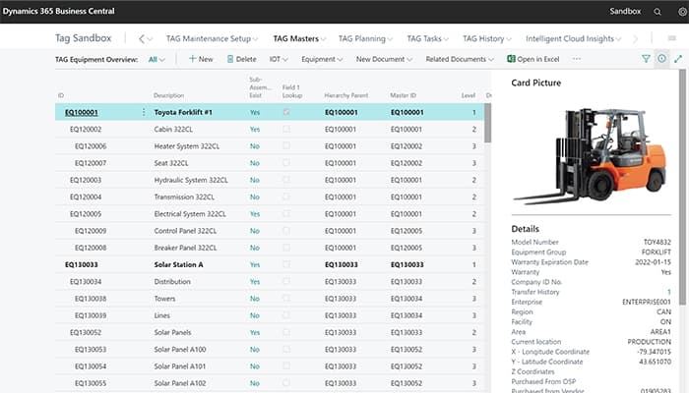Toggle Field 1 Lookup checkbox for Toyota Forklift
689x393 pixels.
pos(286,112)
